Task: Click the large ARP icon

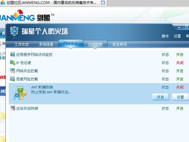Action: [20, 93]
